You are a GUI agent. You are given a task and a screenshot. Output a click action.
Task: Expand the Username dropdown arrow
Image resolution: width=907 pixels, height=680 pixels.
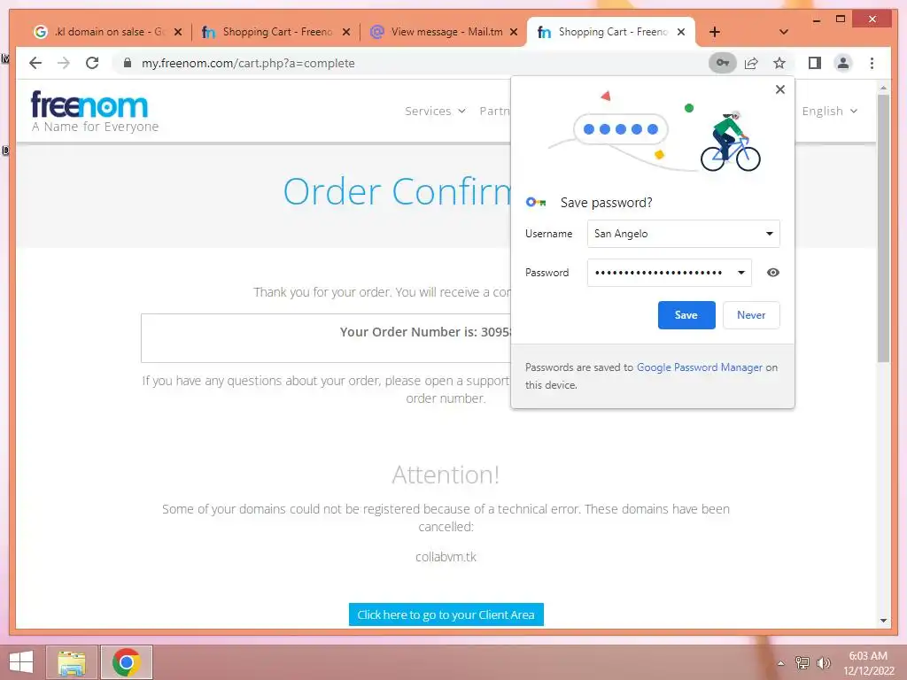click(x=770, y=234)
